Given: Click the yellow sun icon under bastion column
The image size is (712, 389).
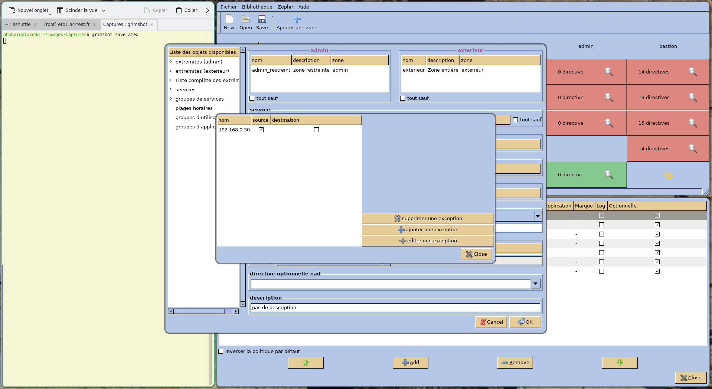Looking at the screenshot, I should tap(668, 175).
